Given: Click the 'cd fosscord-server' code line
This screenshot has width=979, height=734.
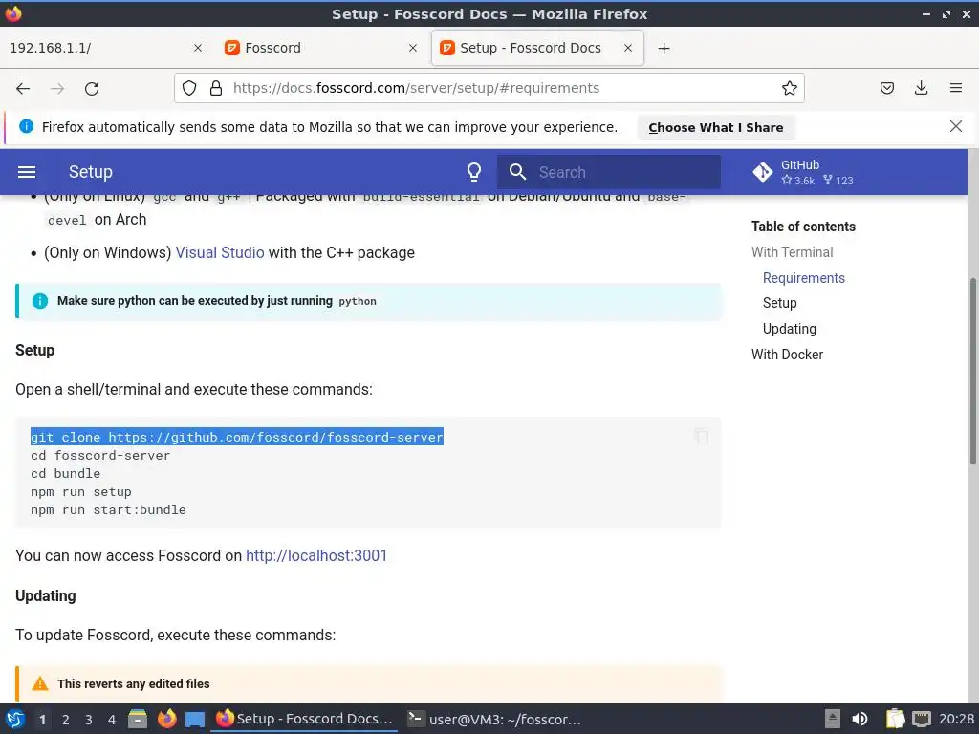Looking at the screenshot, I should (100, 456).
